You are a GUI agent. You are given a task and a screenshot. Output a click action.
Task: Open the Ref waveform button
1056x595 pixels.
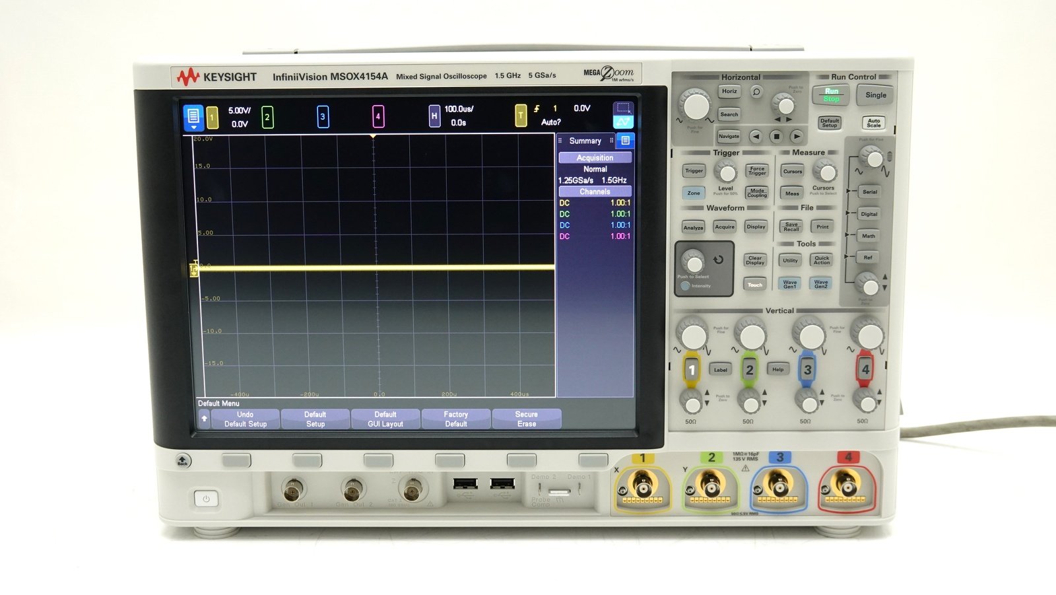tap(868, 258)
